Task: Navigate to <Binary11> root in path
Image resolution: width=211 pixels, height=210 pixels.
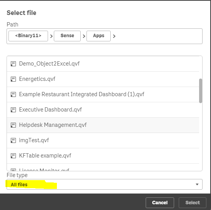Action: click(x=28, y=36)
